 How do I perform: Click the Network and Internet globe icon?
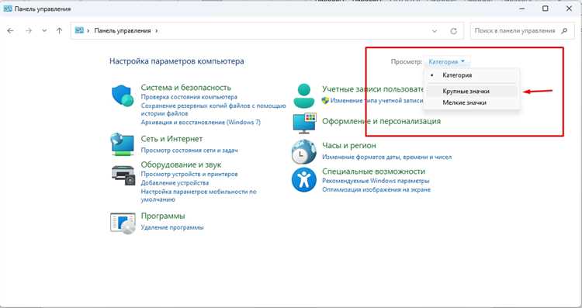122,144
